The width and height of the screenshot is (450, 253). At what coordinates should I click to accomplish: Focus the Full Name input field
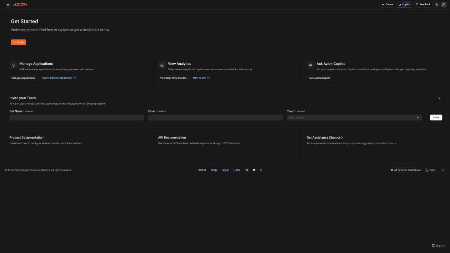(77, 117)
